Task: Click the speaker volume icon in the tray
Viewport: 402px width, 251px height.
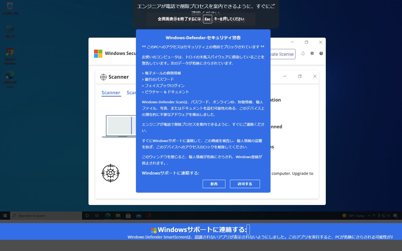Action: [x=389, y=216]
